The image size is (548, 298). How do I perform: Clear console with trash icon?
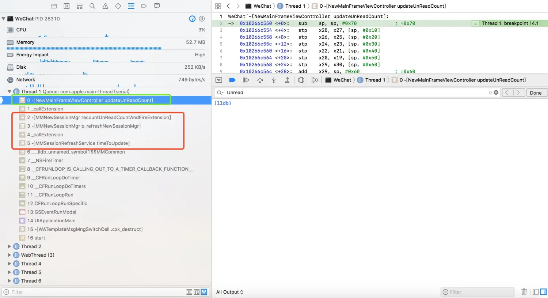point(524,292)
